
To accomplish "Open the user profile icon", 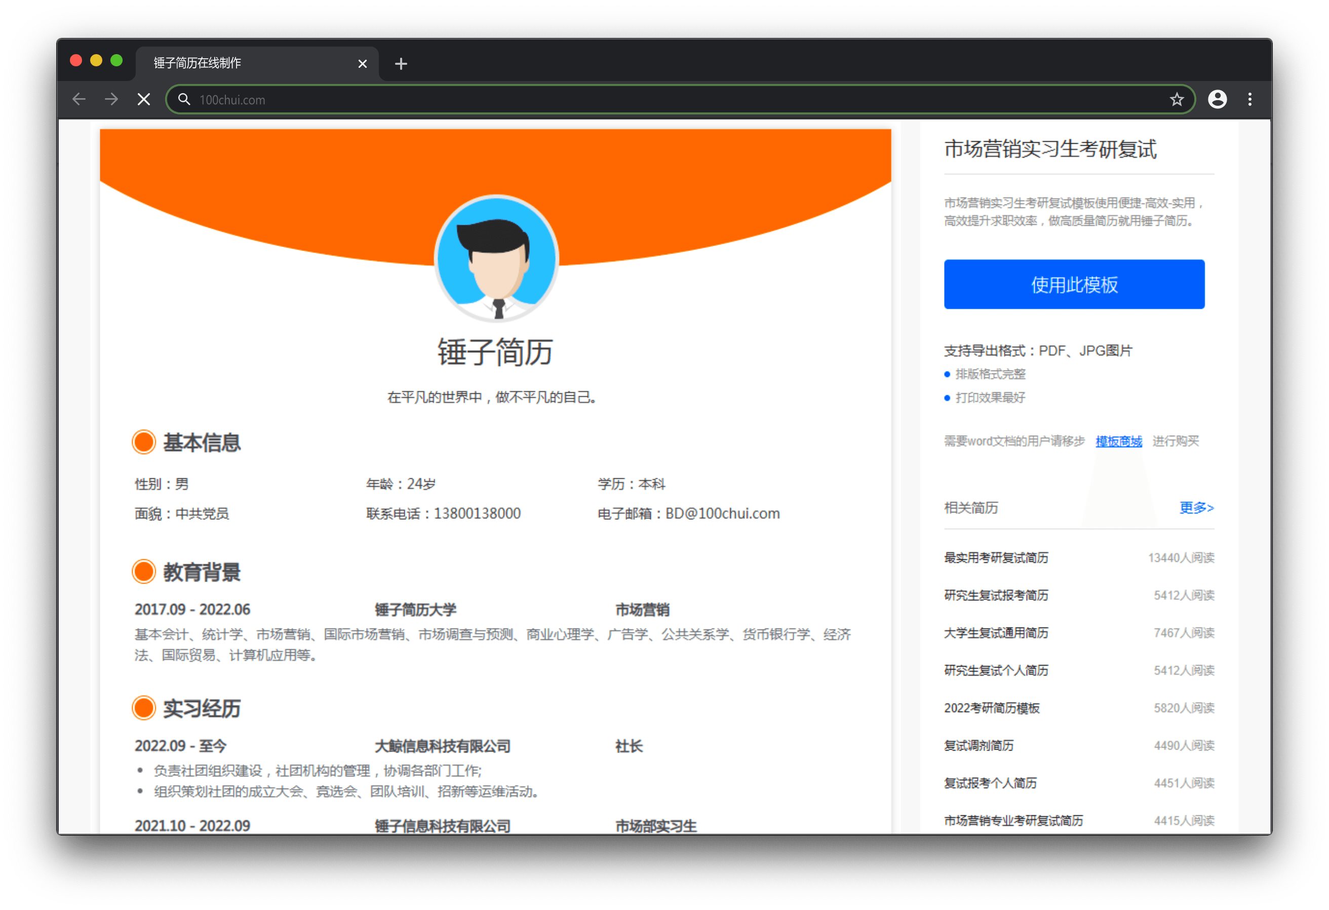I will coord(1217,100).
